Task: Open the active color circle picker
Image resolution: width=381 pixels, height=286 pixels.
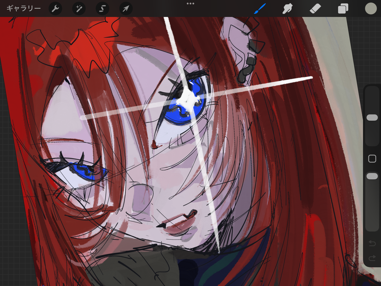Action: (x=370, y=8)
